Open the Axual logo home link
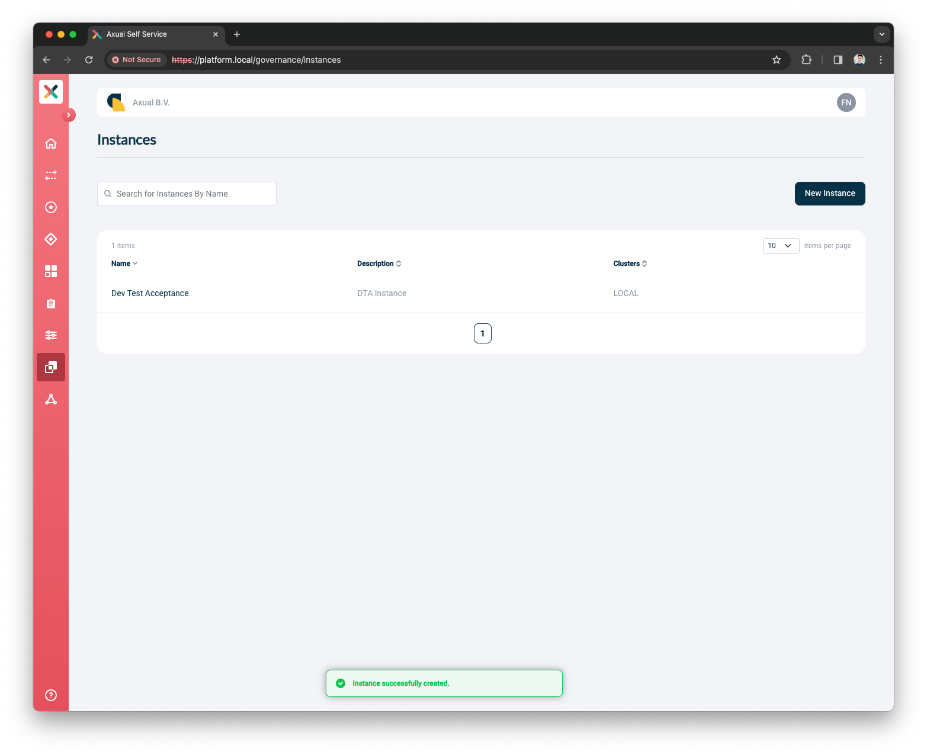This screenshot has height=755, width=927. [51, 92]
